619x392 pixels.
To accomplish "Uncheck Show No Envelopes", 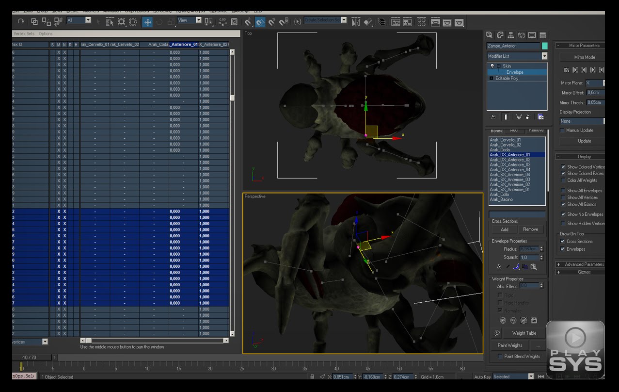I will point(563,214).
